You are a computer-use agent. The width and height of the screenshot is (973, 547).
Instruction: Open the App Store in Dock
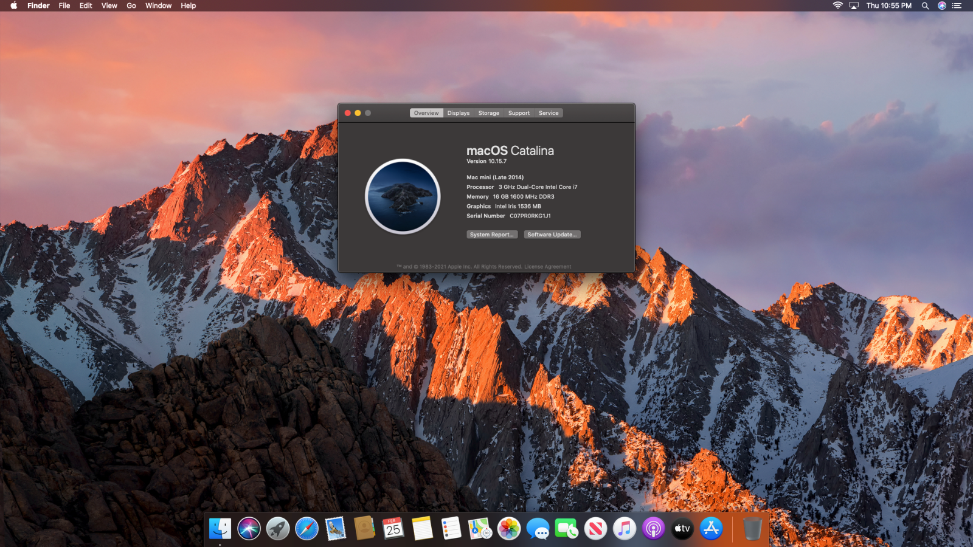[711, 529]
